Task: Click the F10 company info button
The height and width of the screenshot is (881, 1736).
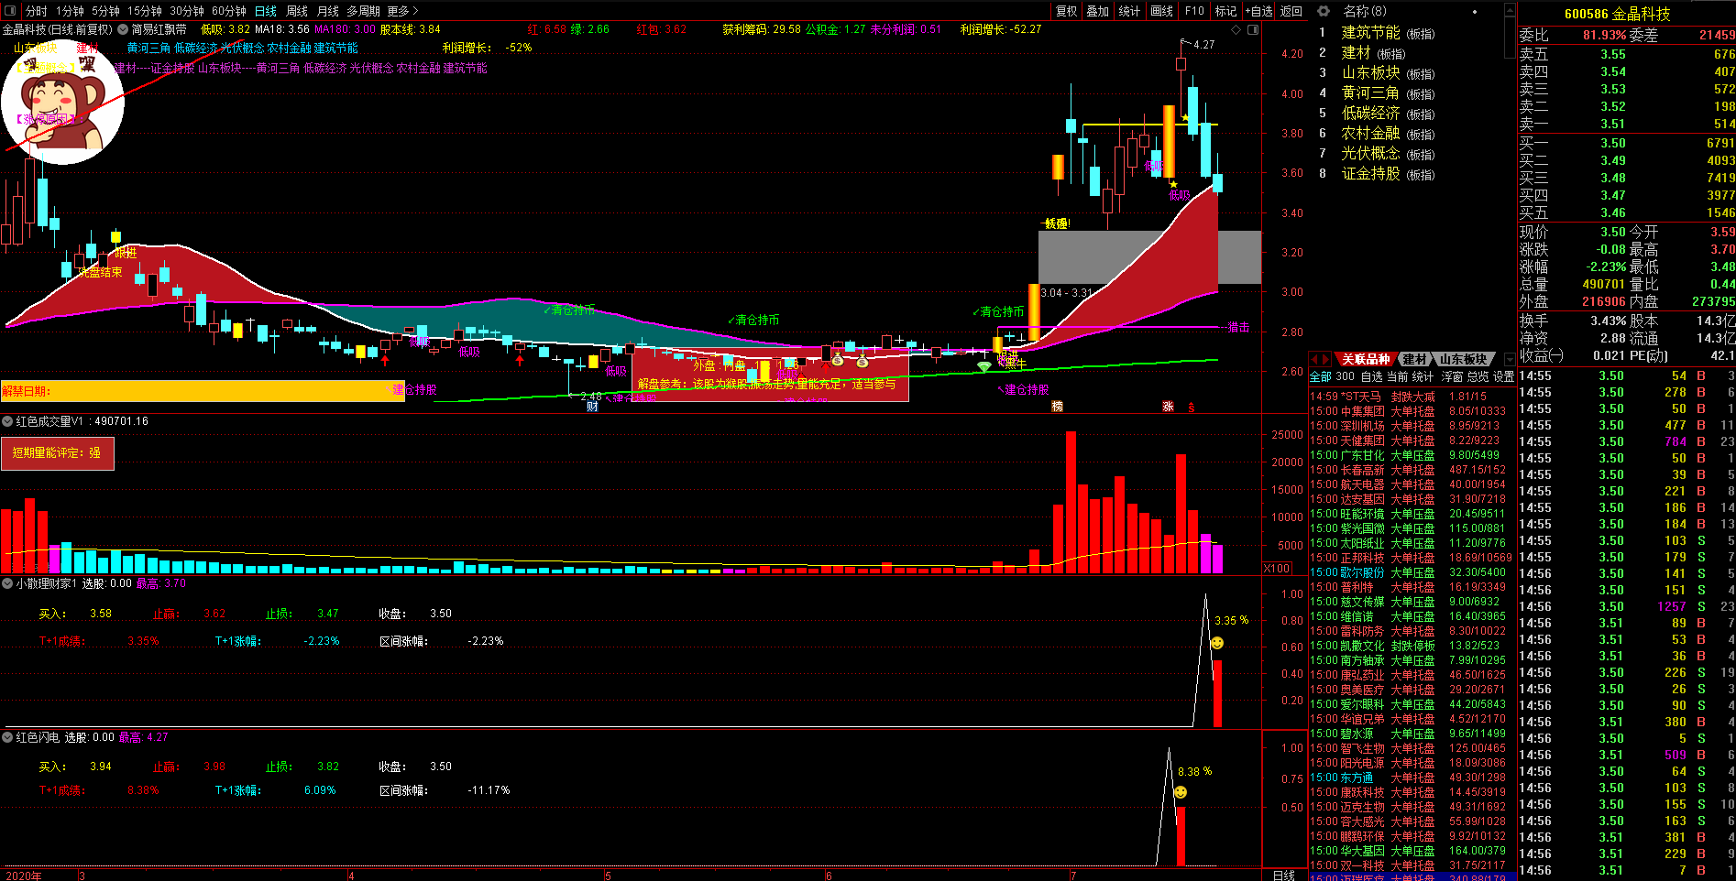Action: point(1194,11)
